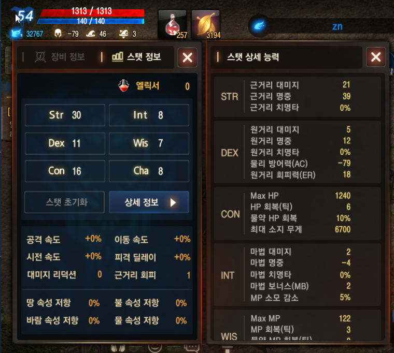The height and width of the screenshot is (353, 394).
Task: Open 상세 정보 detail panel
Action: 149,202
